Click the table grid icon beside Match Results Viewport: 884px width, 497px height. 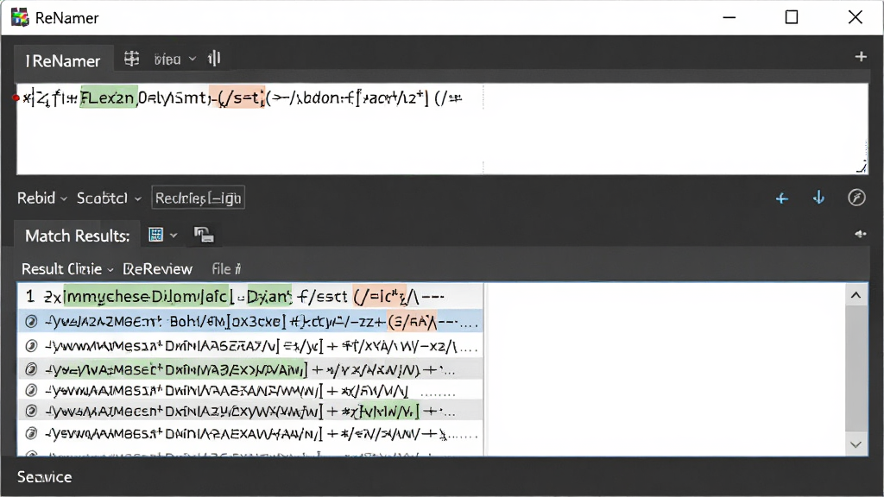[155, 235]
